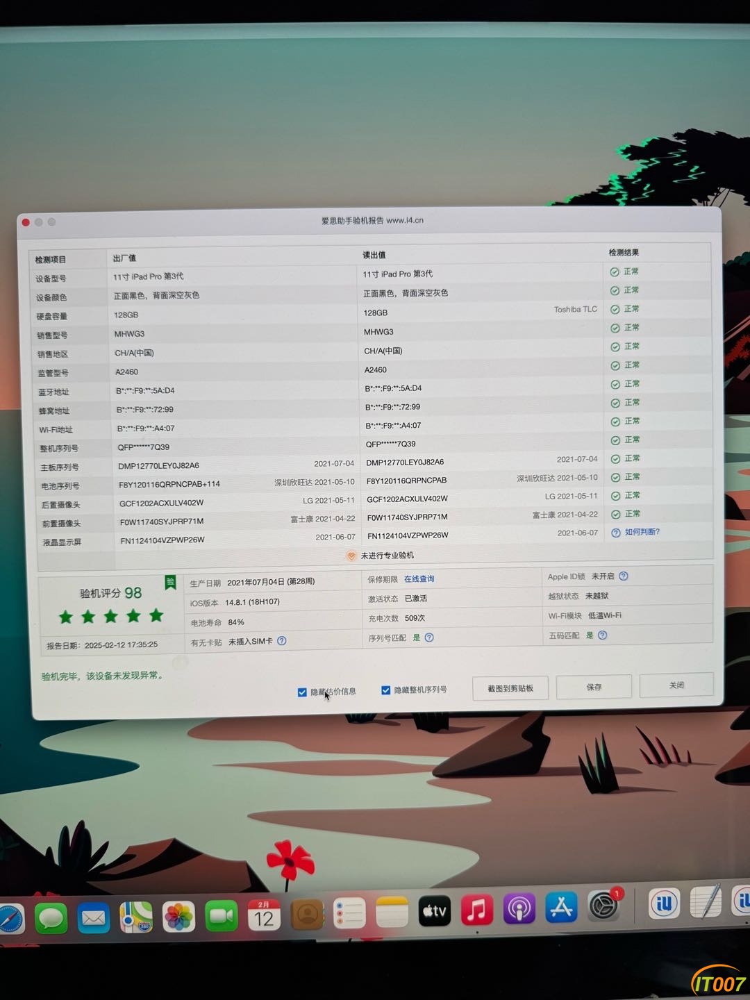
Task: Select factory serial DMP12770LEY0J82A6
Action: [x=159, y=466]
